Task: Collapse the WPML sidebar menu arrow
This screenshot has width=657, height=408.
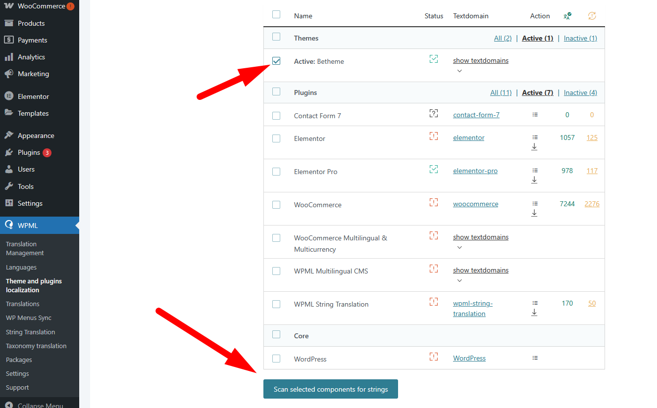Action: click(77, 226)
